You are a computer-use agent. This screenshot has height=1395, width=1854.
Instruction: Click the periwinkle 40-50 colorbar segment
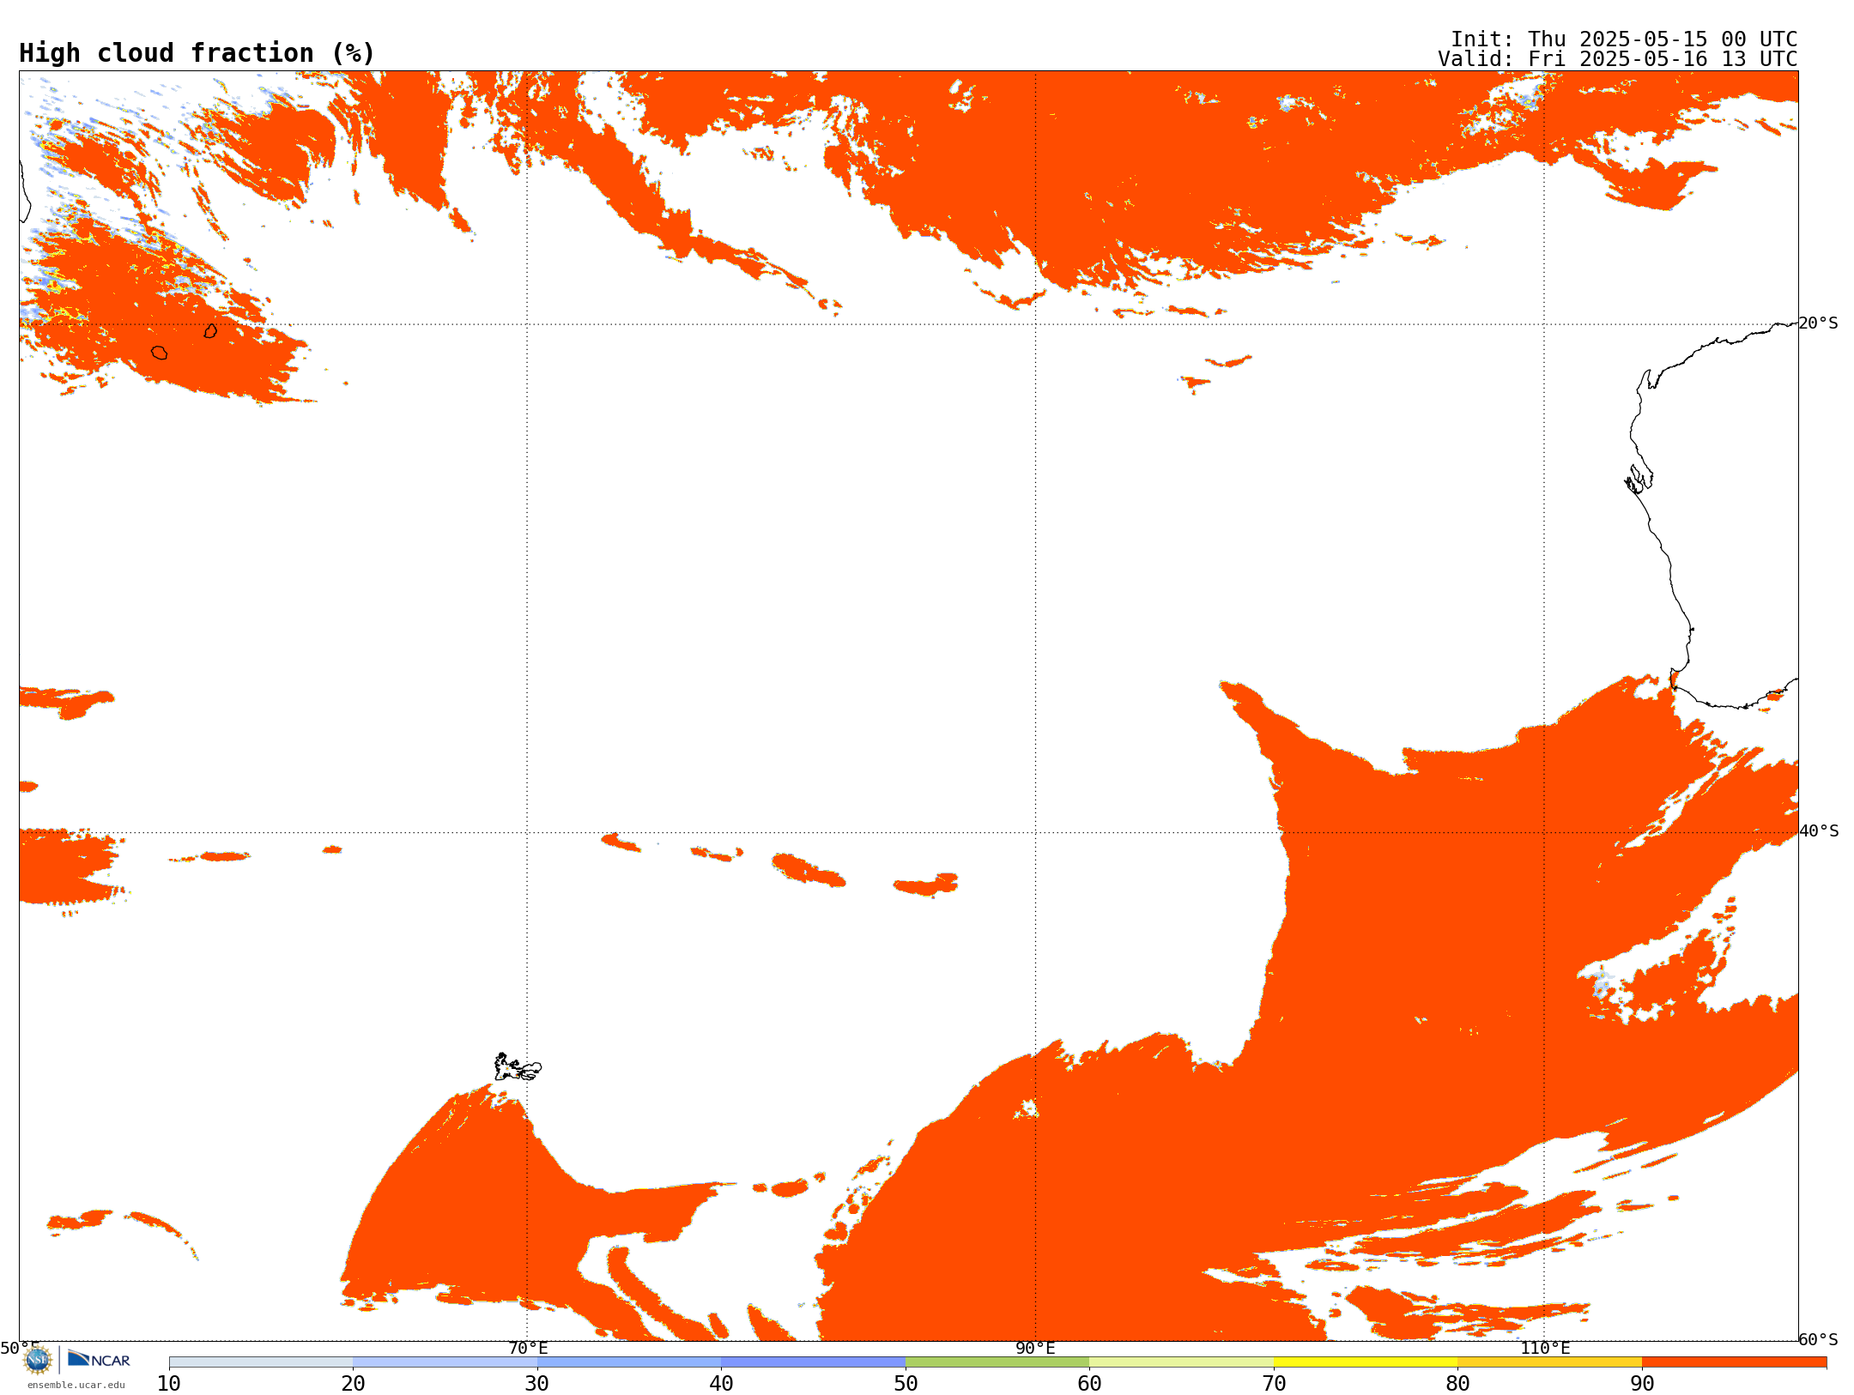click(813, 1362)
